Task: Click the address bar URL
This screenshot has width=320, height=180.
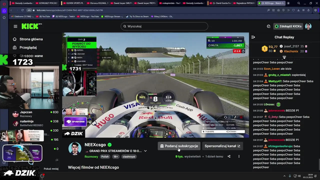Action: (70, 10)
